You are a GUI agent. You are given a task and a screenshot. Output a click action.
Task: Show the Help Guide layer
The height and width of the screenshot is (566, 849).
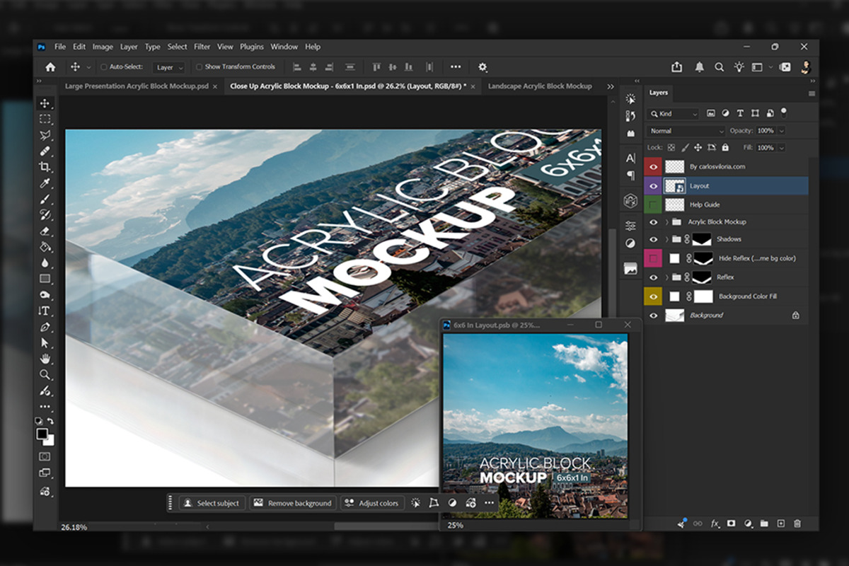pyautogui.click(x=653, y=204)
